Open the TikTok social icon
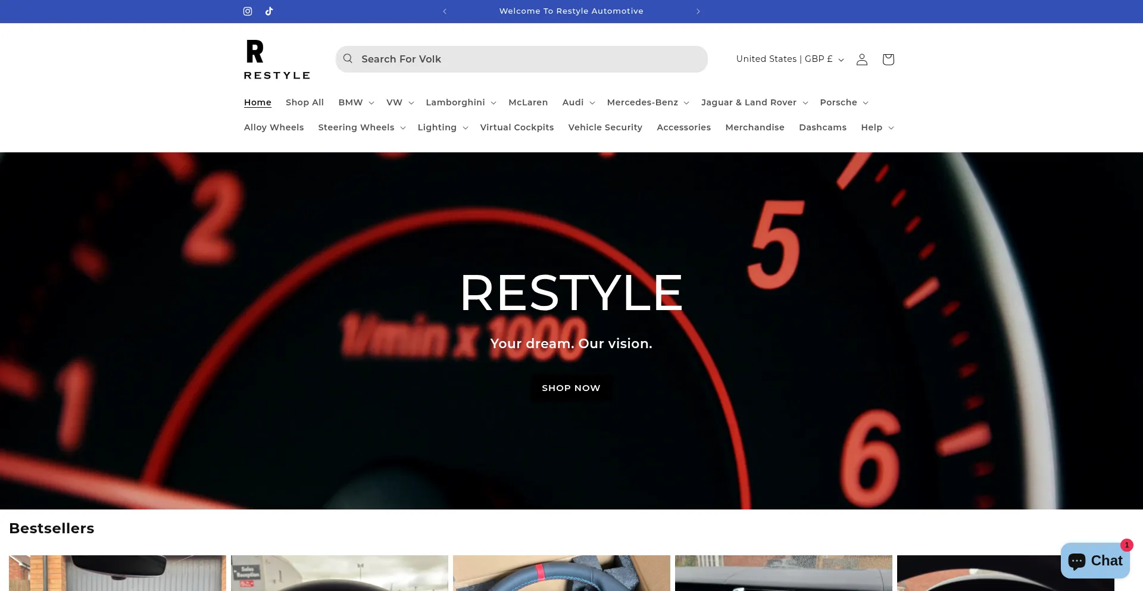 point(269,11)
